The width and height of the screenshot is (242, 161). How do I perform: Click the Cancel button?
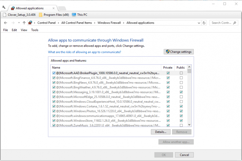tap(184, 155)
